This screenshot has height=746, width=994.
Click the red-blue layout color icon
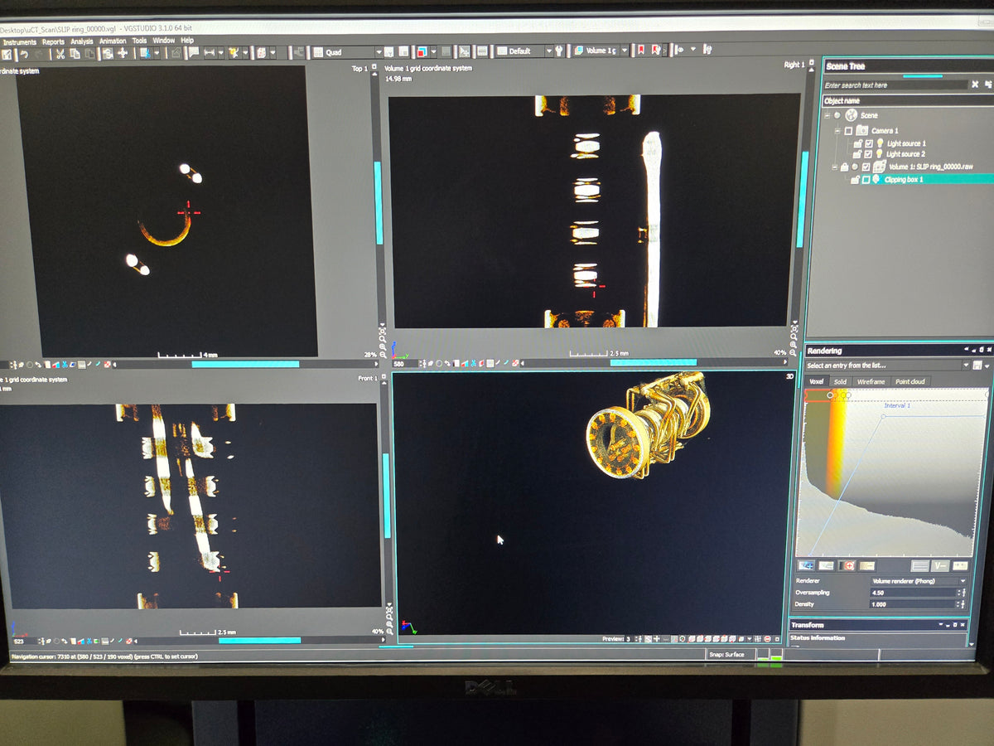click(422, 51)
